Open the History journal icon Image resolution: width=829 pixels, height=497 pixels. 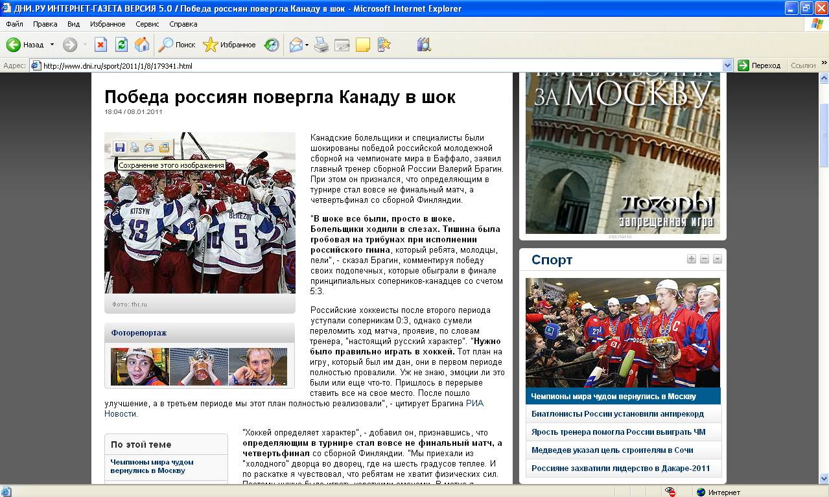[x=272, y=45]
